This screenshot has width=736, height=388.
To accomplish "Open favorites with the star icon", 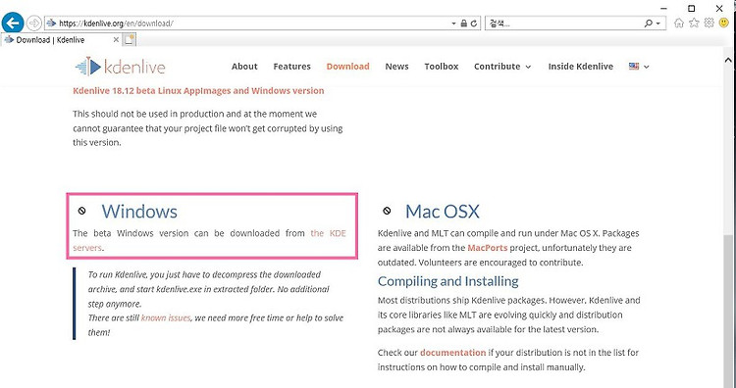I will [x=694, y=23].
